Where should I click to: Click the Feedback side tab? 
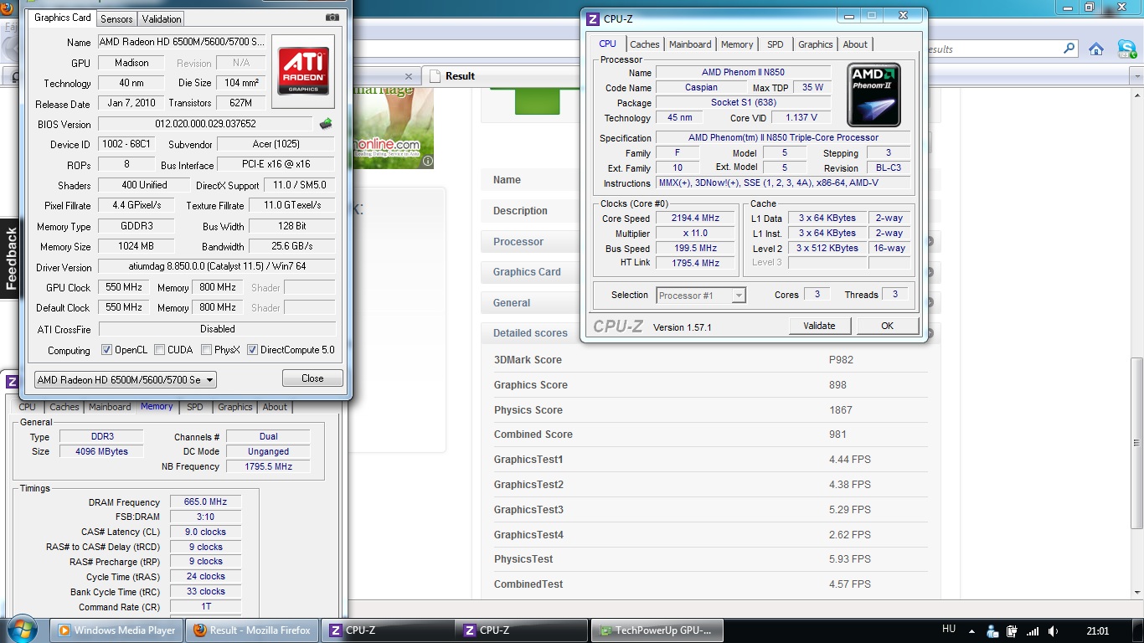(10, 260)
